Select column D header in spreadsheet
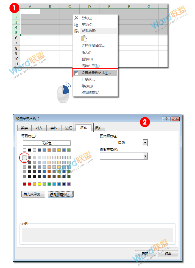Screen dimensions: 195x268 (x=90, y=7)
